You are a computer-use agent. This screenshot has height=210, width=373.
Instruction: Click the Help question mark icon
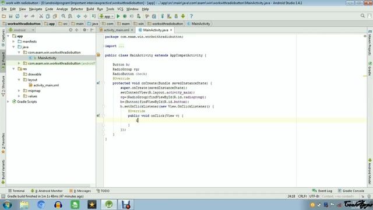point(191,16)
